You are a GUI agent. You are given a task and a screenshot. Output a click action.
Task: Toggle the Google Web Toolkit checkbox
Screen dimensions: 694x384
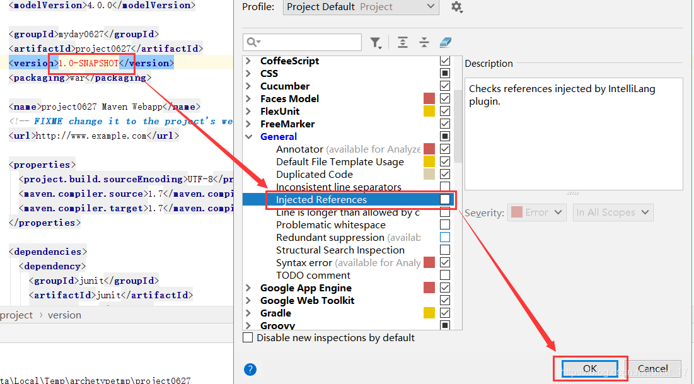445,300
